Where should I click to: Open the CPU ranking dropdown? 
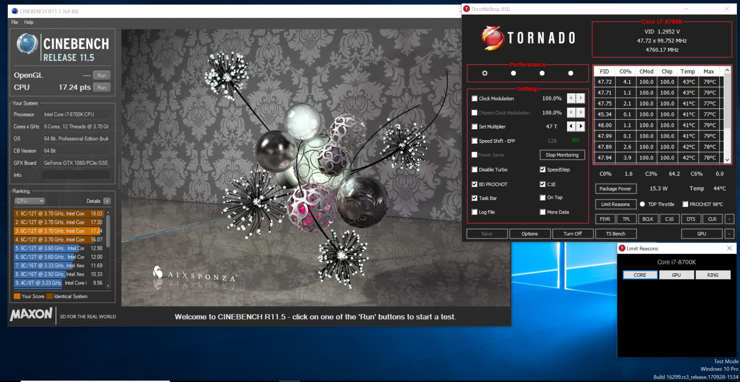click(x=29, y=201)
